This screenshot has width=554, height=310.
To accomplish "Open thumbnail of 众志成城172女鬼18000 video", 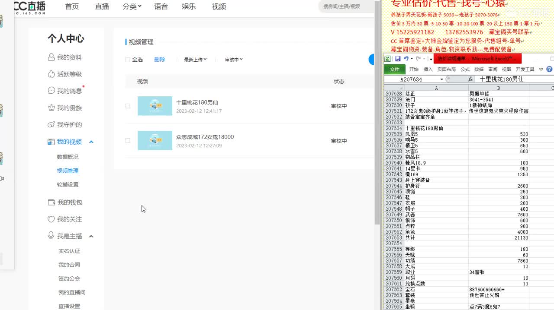I will (x=155, y=140).
